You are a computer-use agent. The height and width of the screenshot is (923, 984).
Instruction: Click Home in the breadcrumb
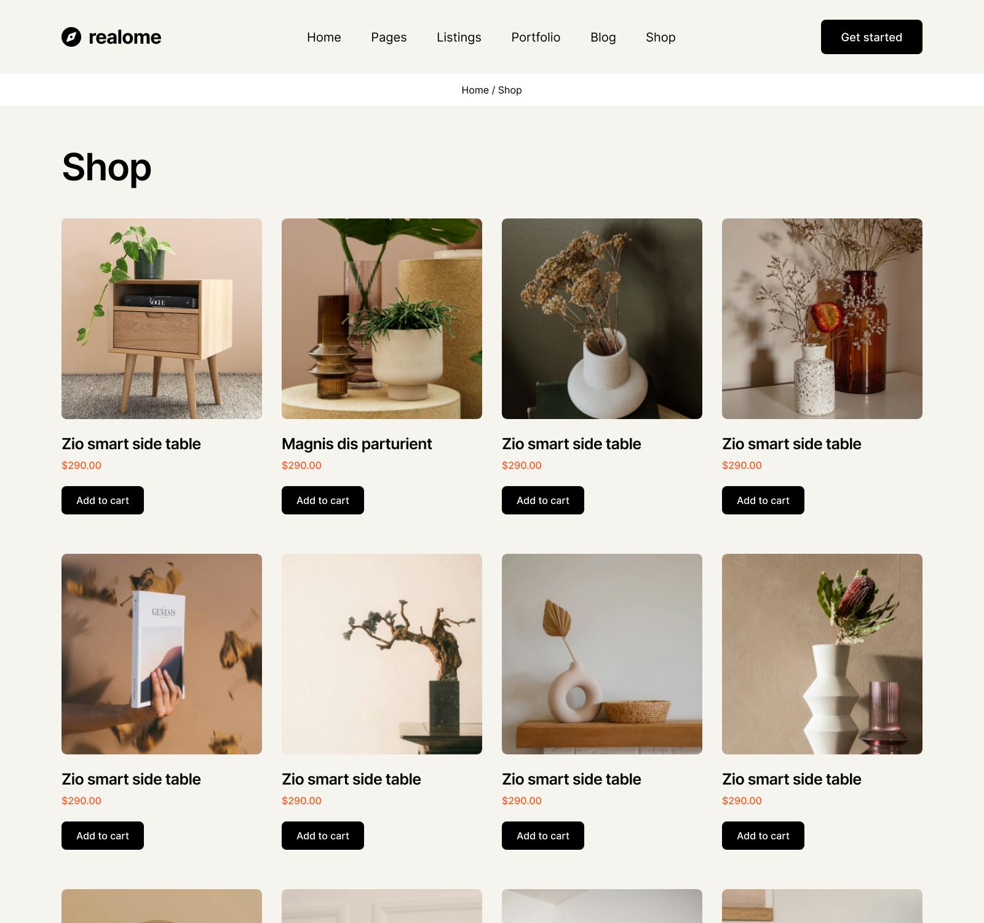coord(475,90)
